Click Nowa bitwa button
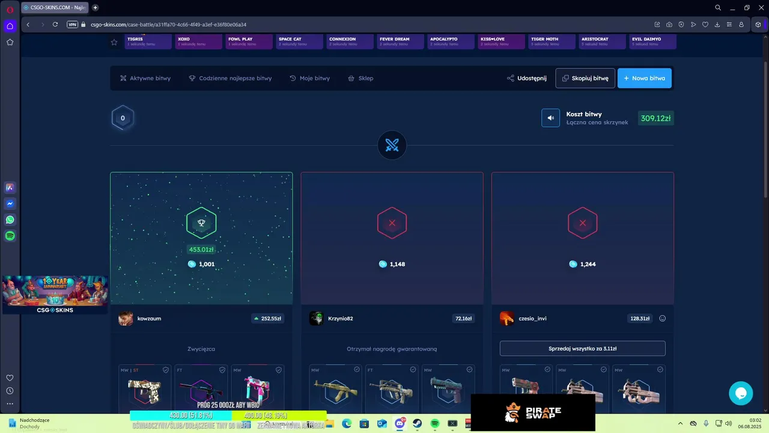 tap(645, 78)
